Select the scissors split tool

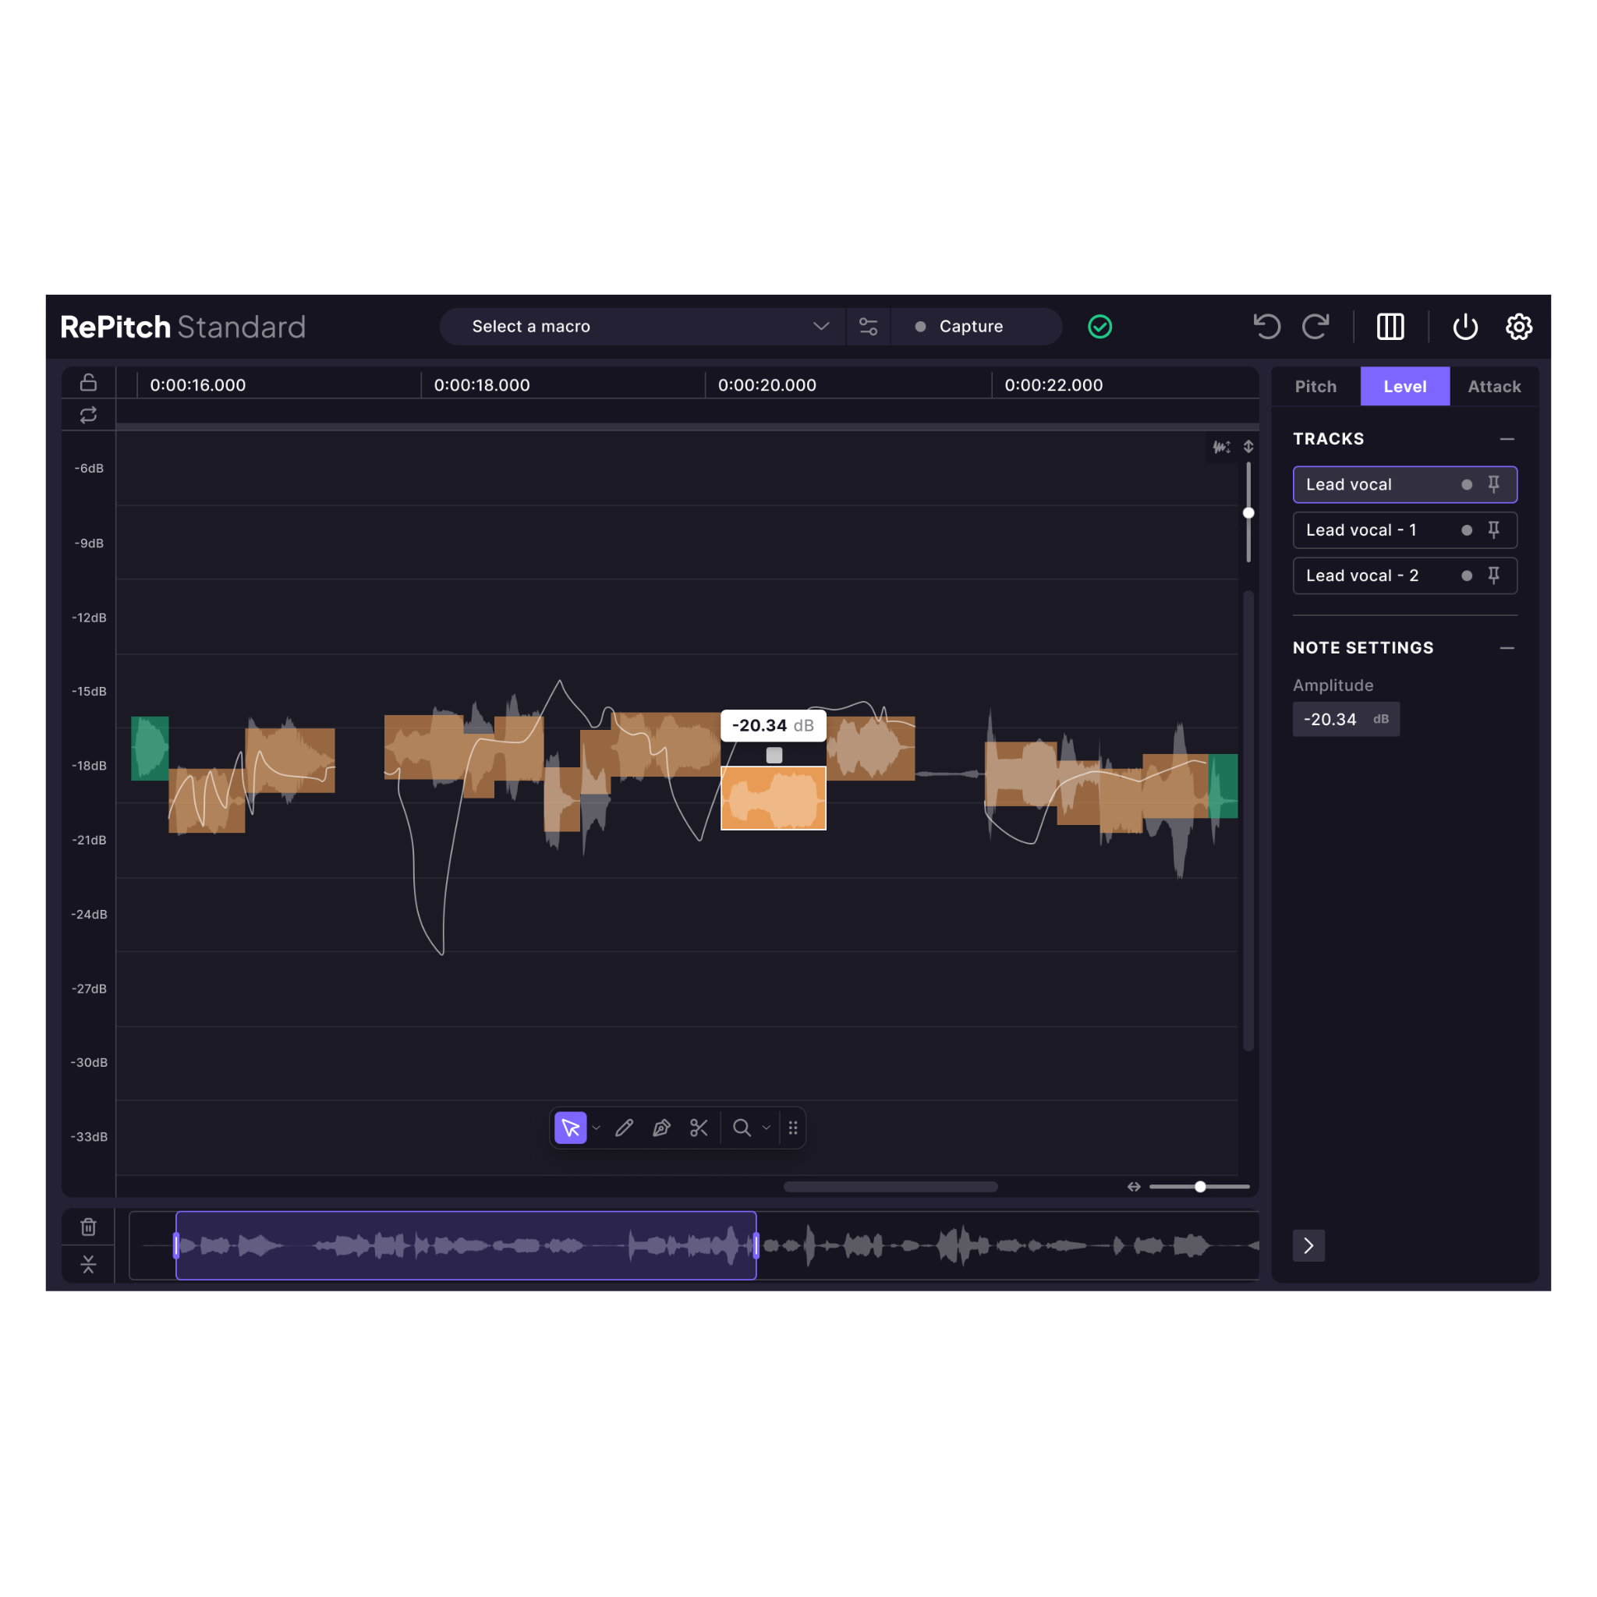(699, 1128)
